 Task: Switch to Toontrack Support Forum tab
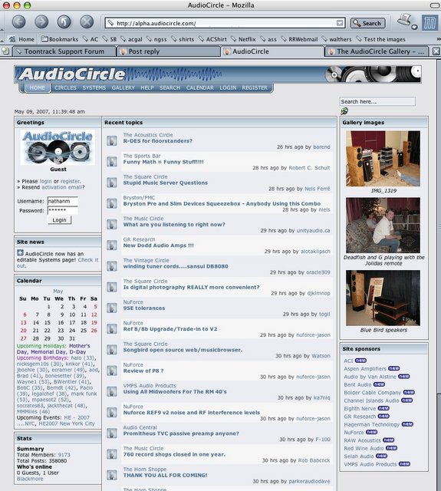pos(64,51)
